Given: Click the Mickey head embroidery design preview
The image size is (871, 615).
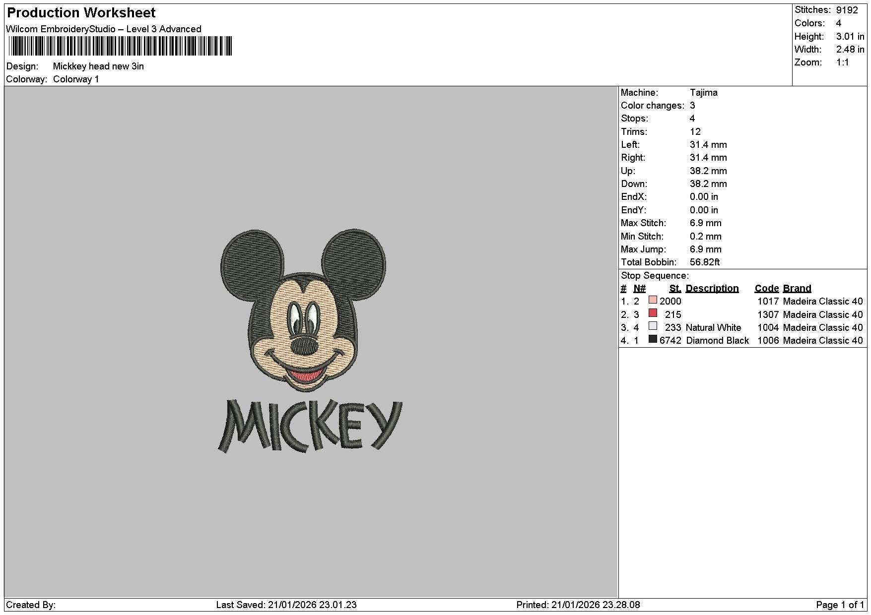Looking at the screenshot, I should [310, 340].
